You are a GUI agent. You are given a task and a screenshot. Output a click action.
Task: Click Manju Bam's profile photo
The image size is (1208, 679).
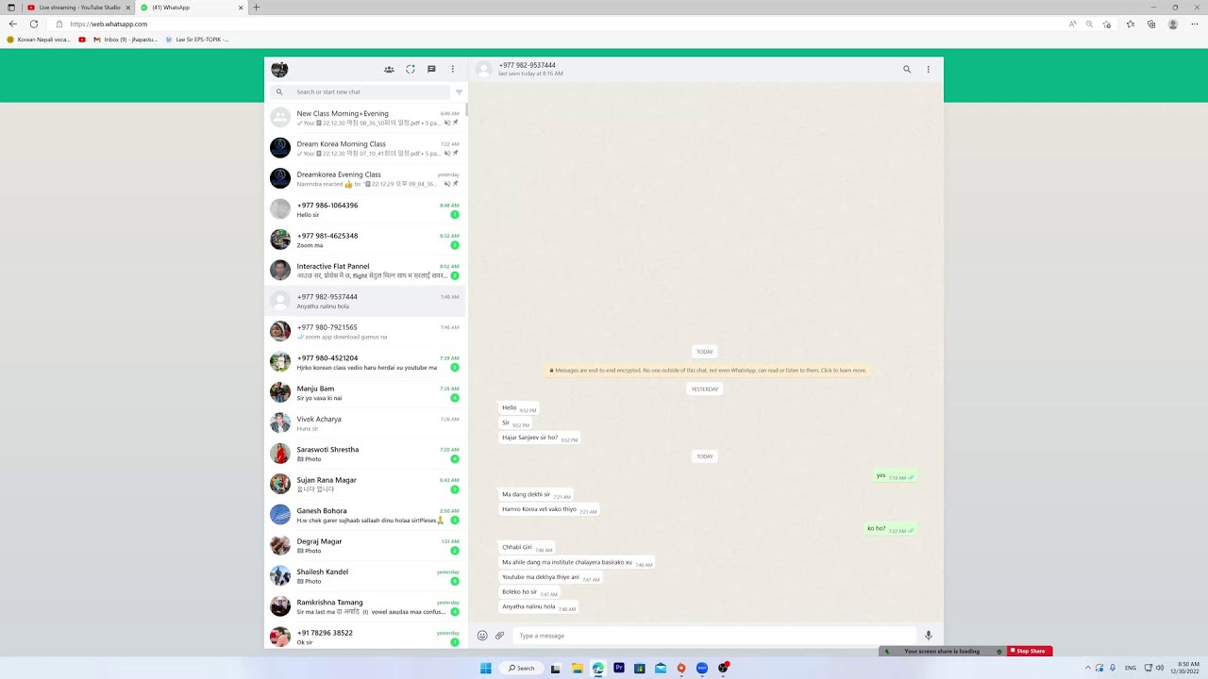pos(280,392)
